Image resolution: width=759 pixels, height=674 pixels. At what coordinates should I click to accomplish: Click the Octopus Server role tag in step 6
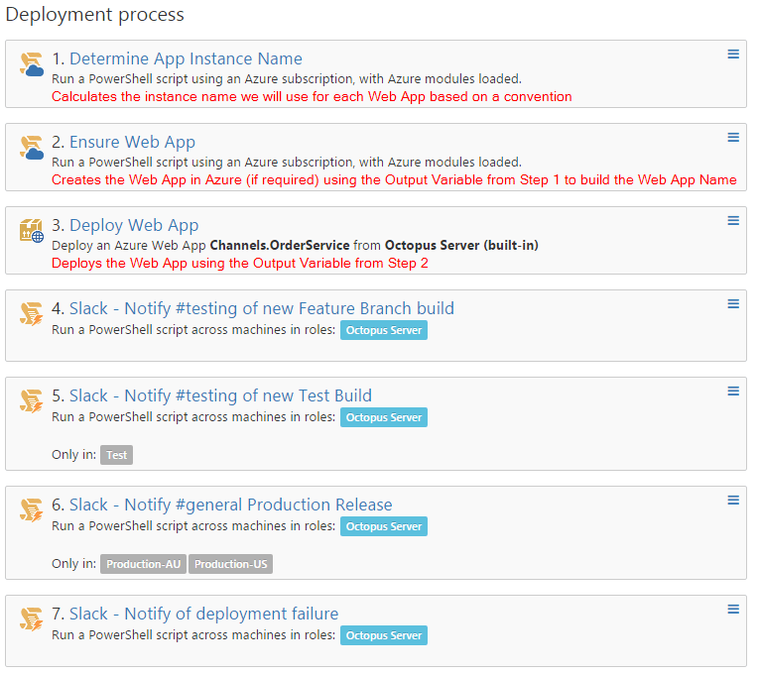384,526
